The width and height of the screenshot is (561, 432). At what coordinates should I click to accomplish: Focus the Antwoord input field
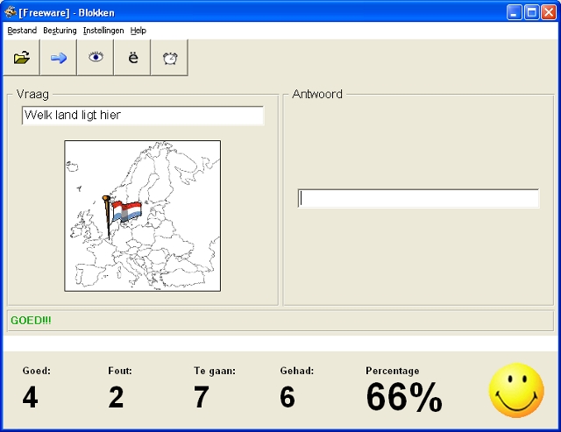click(418, 199)
